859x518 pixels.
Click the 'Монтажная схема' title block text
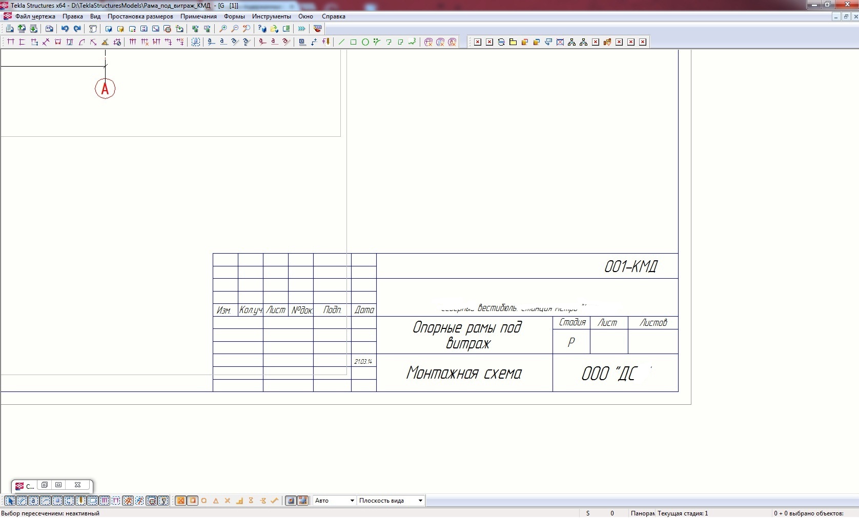pyautogui.click(x=464, y=373)
